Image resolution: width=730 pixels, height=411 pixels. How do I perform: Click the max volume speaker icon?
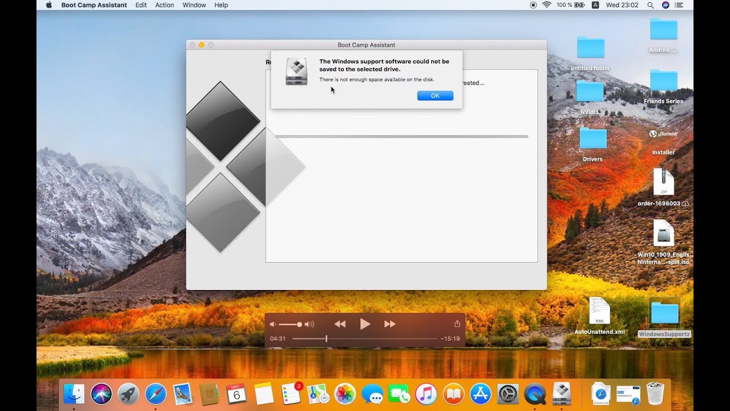310,324
